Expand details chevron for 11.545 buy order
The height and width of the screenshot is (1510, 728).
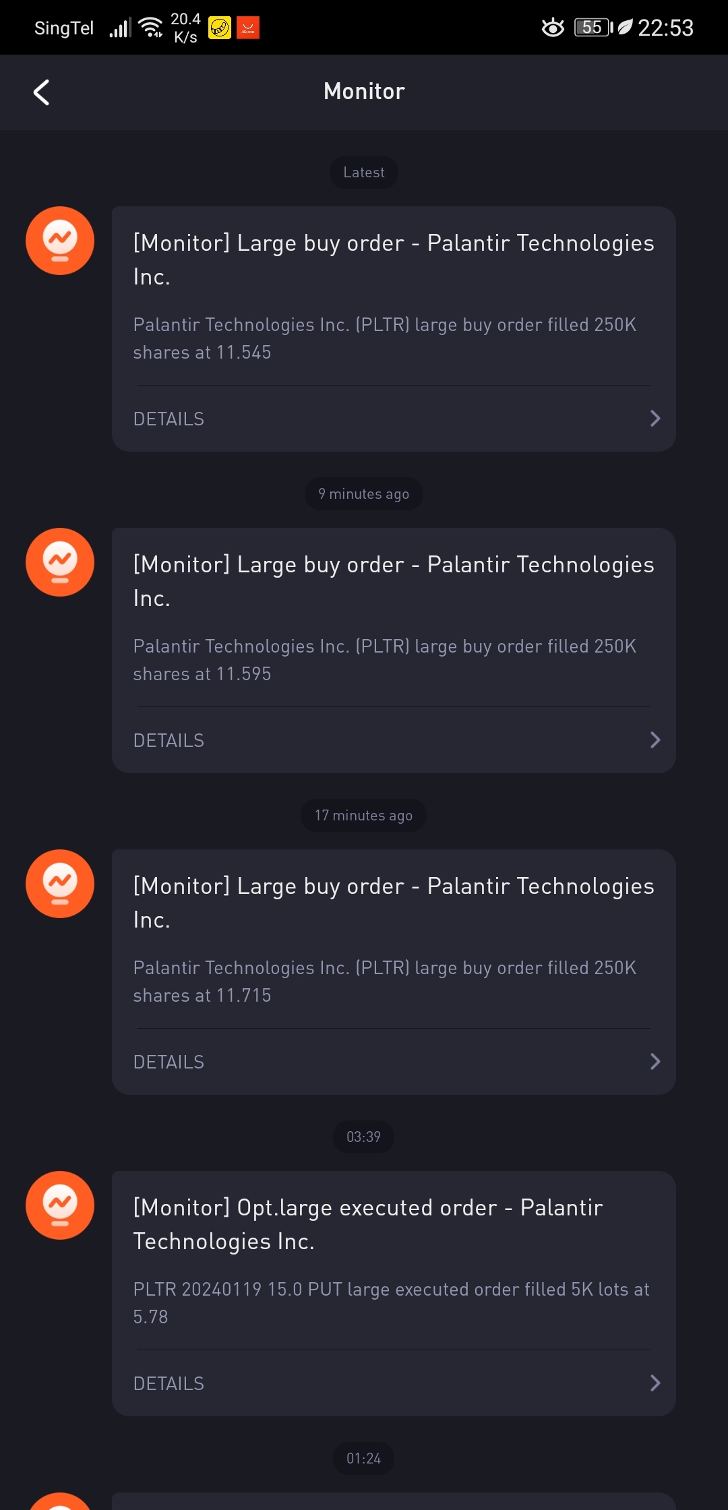(655, 419)
